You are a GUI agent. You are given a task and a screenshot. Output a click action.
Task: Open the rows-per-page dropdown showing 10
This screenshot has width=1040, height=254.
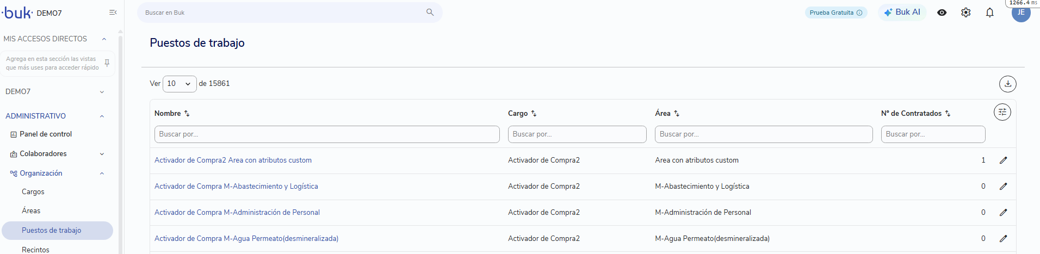pyautogui.click(x=179, y=84)
